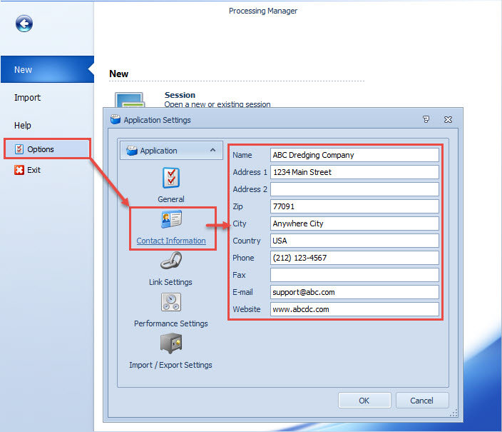Click the General label
The width and height of the screenshot is (502, 432).
click(x=171, y=199)
